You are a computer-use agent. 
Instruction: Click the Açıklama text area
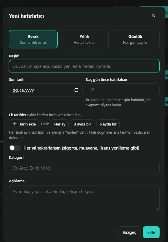point(84,198)
